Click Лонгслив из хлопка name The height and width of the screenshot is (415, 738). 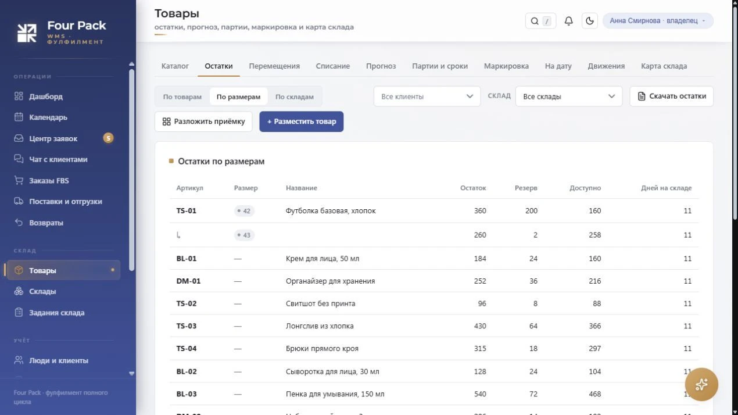[320, 326]
